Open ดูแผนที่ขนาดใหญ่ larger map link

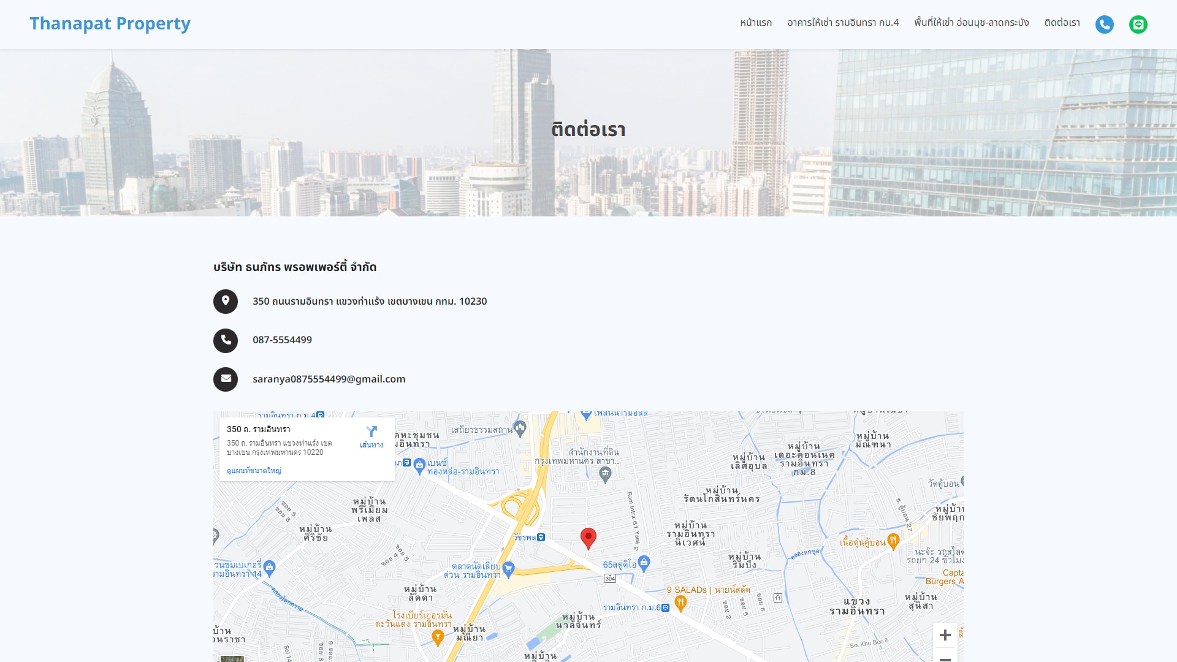click(x=254, y=471)
